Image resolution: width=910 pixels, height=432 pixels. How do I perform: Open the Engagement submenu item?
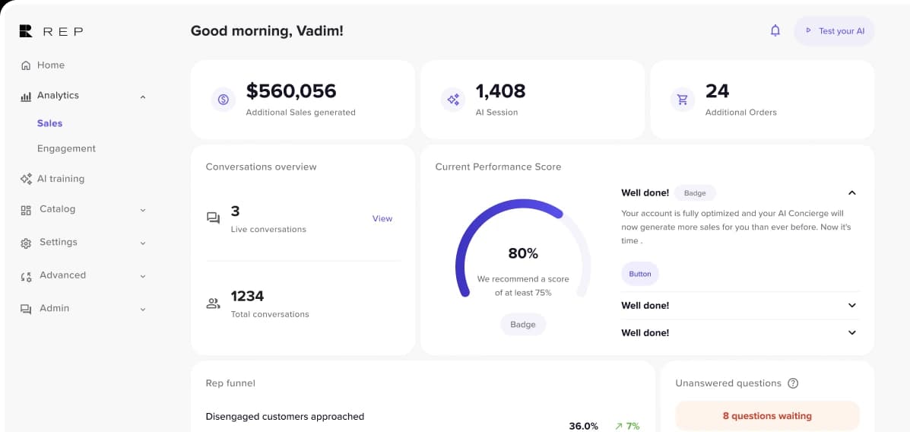click(x=66, y=148)
